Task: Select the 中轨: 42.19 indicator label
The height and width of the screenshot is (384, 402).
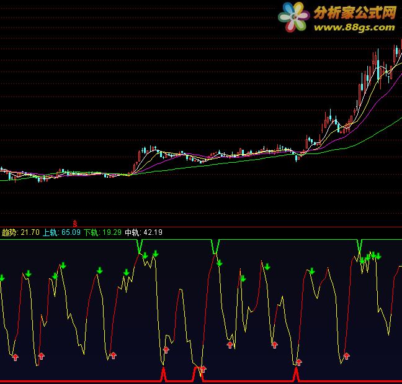Action: [x=143, y=232]
